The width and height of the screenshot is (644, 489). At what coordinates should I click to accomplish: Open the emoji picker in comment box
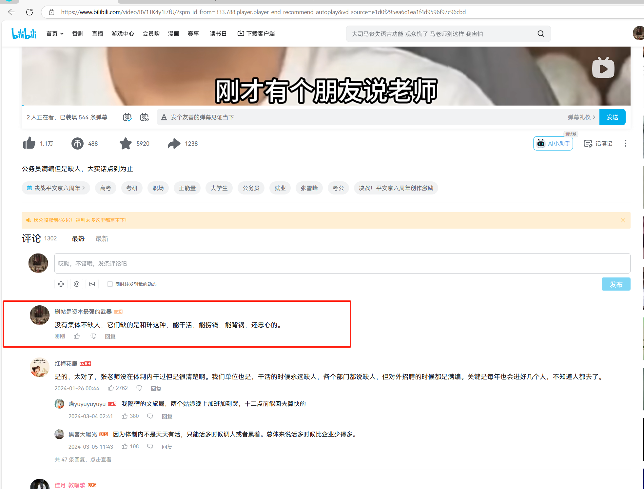(61, 284)
